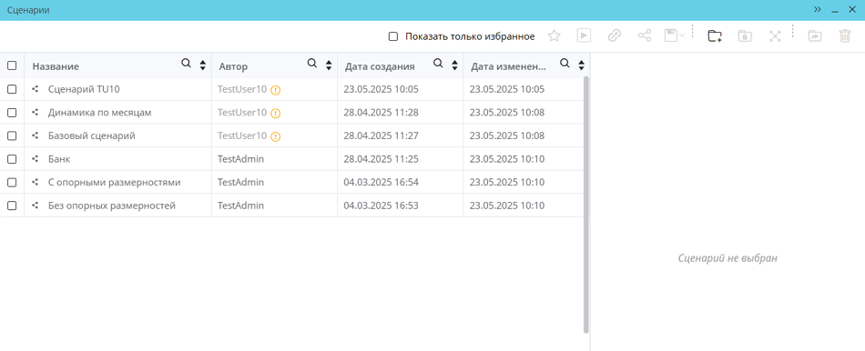The height and width of the screenshot is (351, 865).
Task: Click warning icon next to Сценарий TU10 author
Action: (275, 90)
